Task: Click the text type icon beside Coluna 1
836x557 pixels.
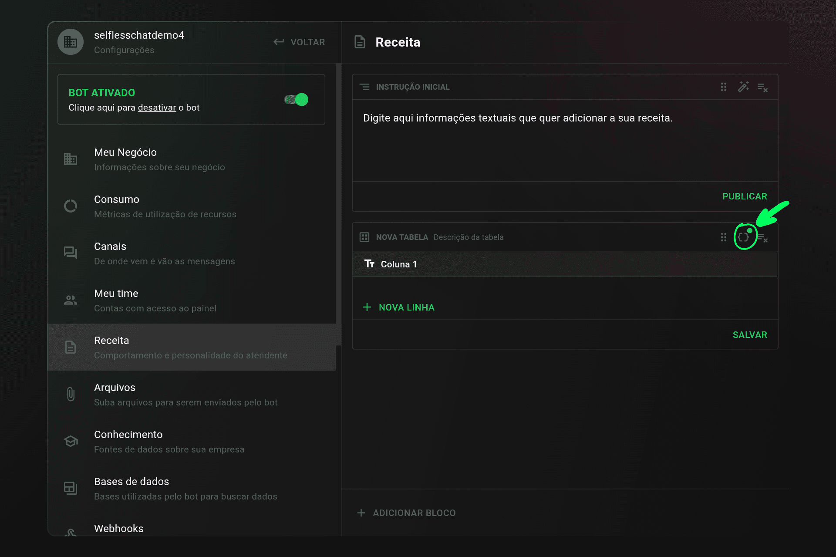Action: pyautogui.click(x=370, y=264)
